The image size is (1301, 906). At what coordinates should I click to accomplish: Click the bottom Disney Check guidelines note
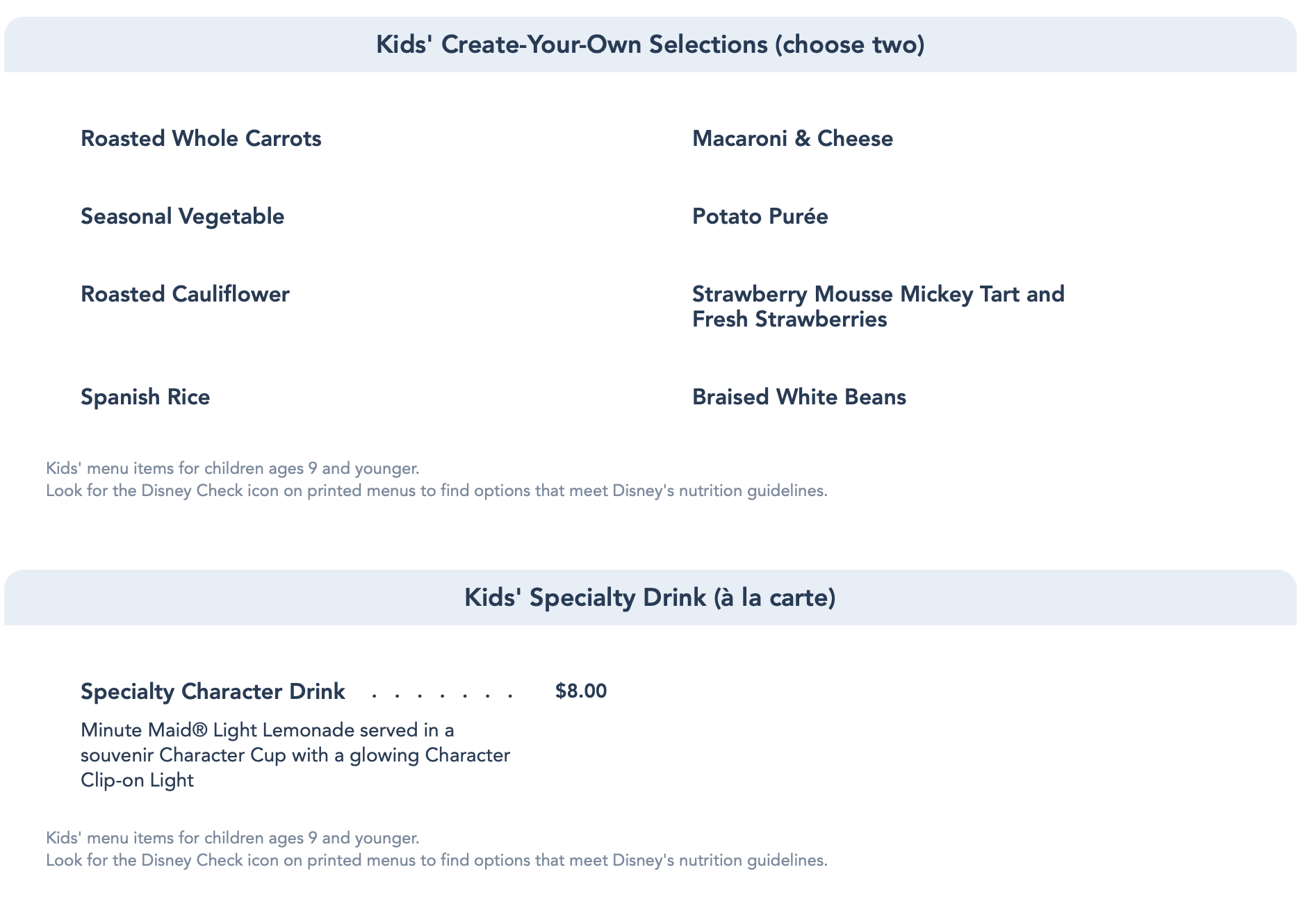point(436,861)
